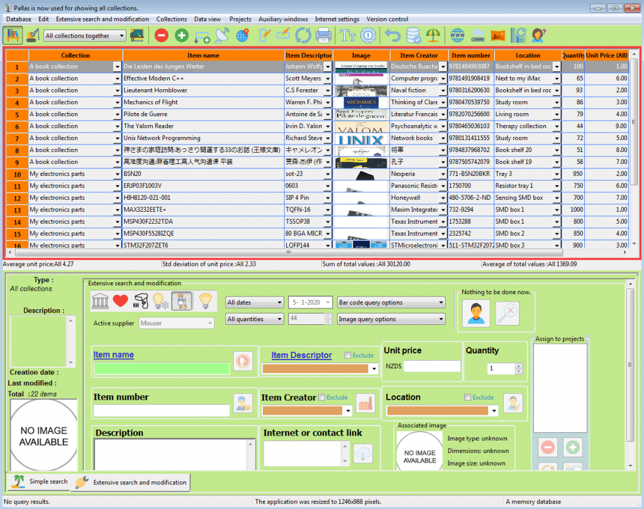Open the All collections together dropdown
The image size is (644, 509).
click(x=85, y=36)
